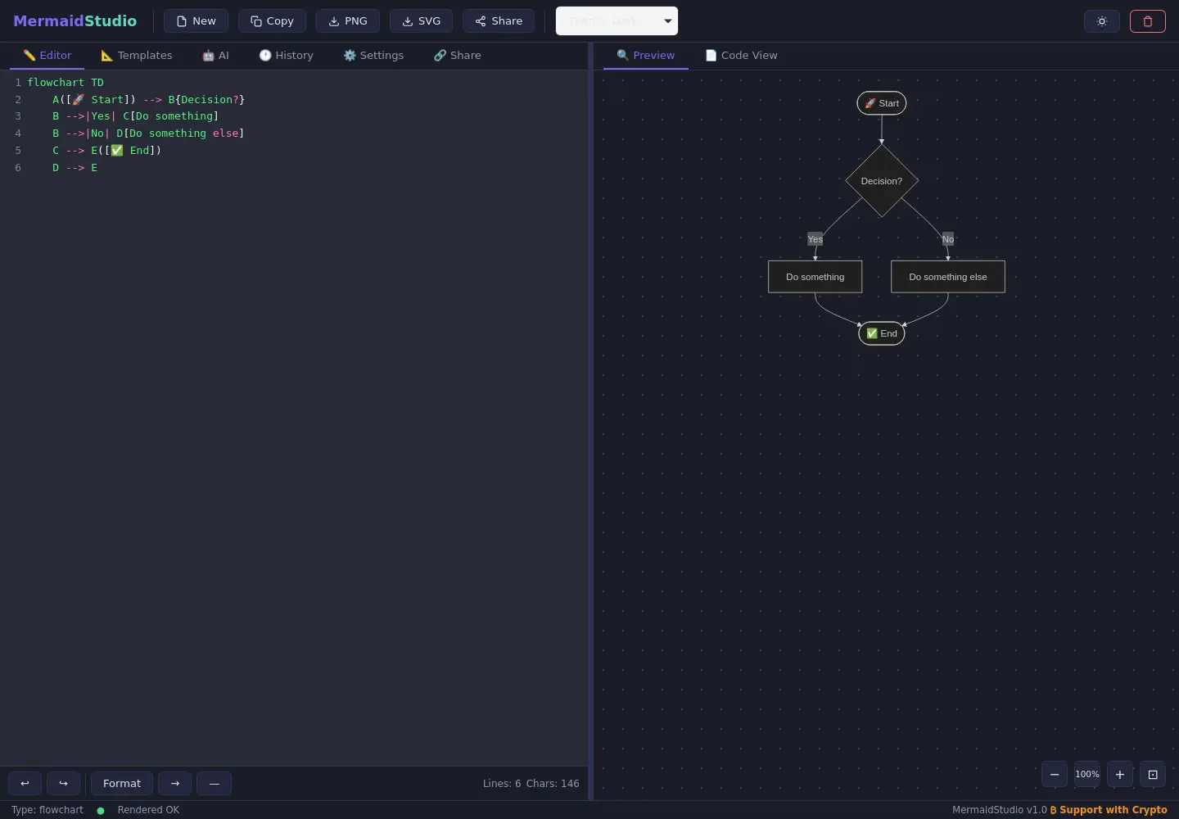Image resolution: width=1179 pixels, height=819 pixels.
Task: Click the End node in preview
Action: (882, 333)
